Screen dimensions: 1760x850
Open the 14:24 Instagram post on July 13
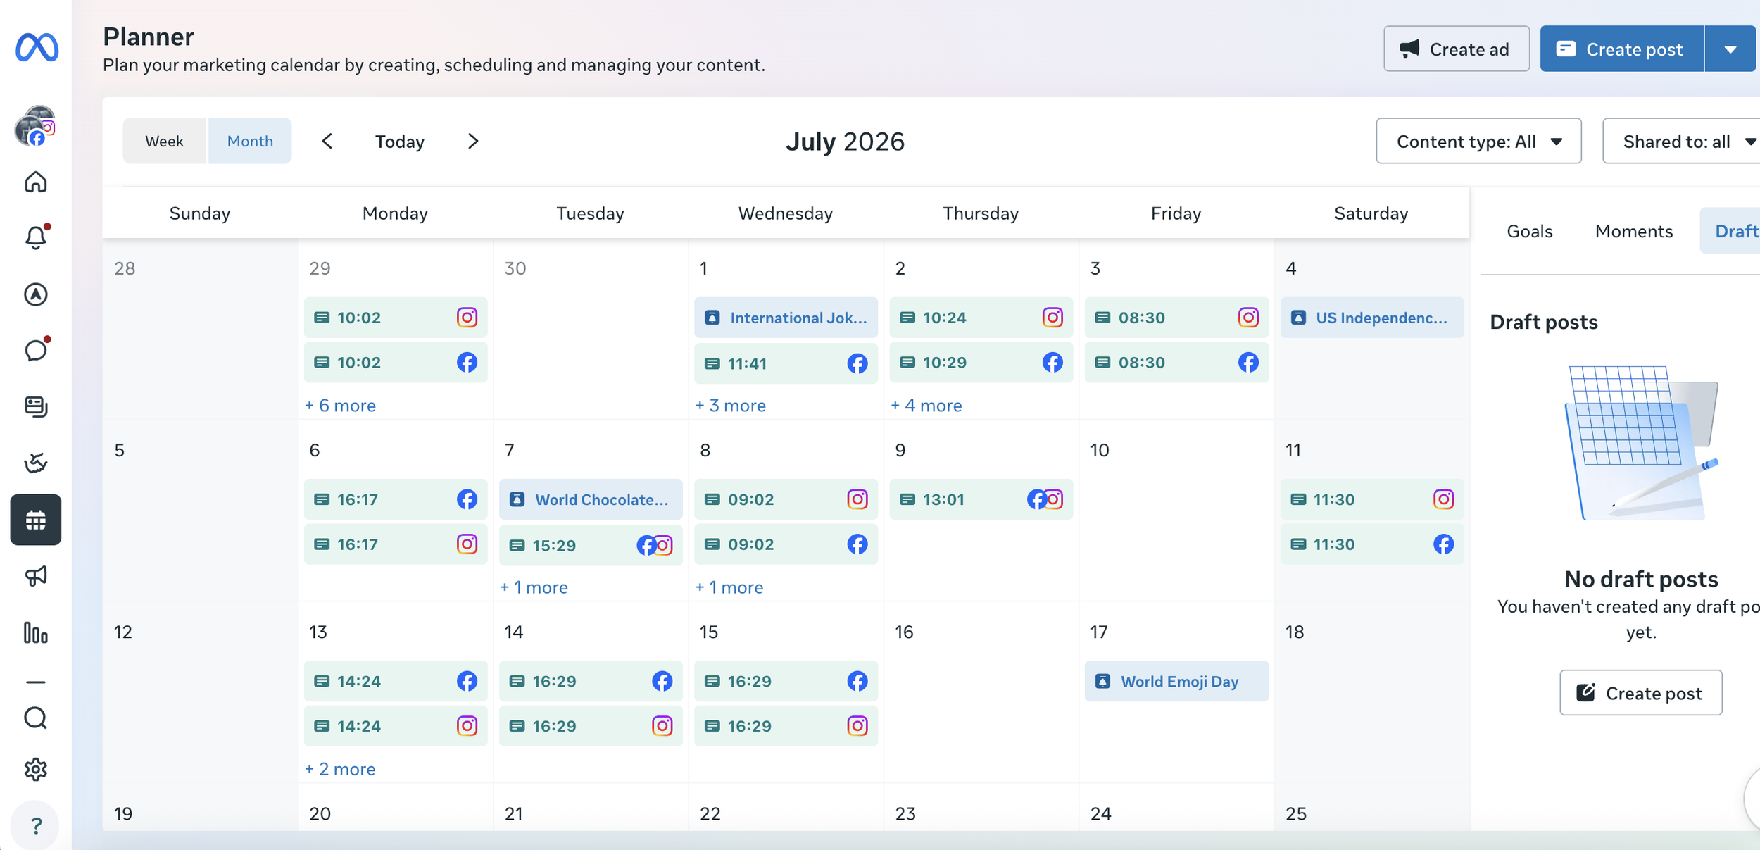396,726
